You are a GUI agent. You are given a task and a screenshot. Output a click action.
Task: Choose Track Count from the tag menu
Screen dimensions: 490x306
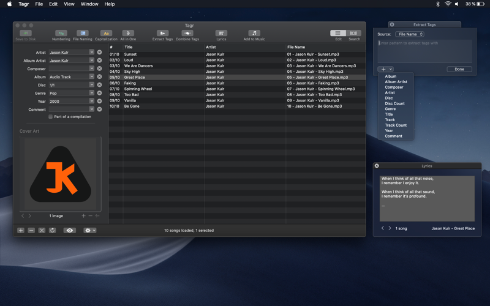point(396,125)
